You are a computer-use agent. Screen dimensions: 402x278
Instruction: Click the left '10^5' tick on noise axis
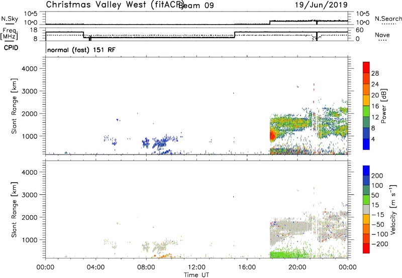click(x=31, y=14)
